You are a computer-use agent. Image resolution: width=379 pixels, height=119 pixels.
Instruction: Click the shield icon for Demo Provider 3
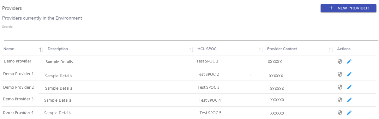pos(340,100)
